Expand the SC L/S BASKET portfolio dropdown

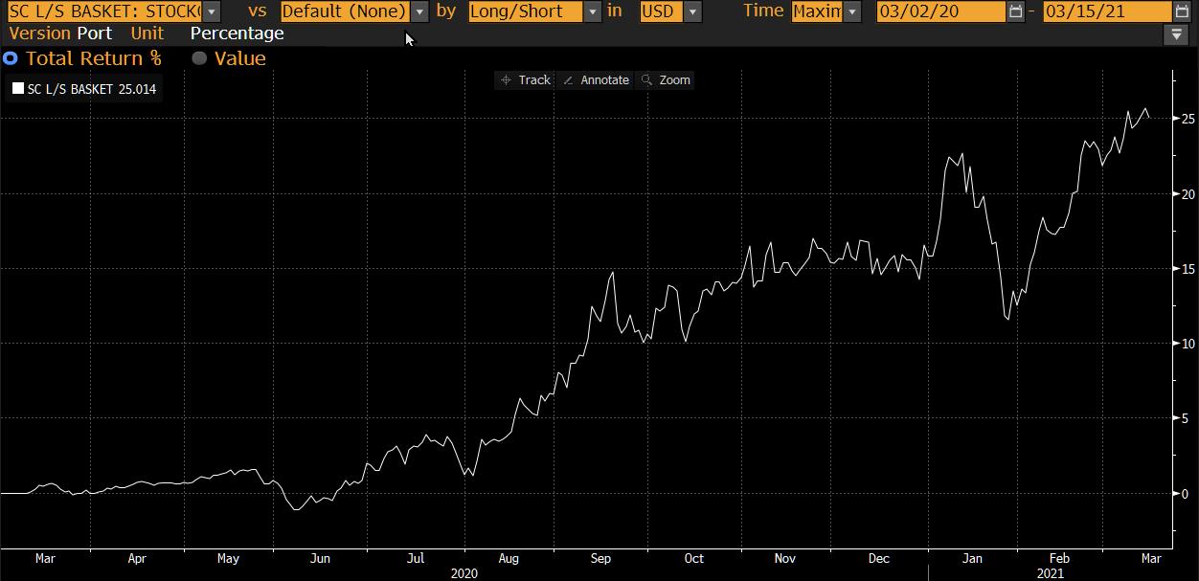click(211, 11)
